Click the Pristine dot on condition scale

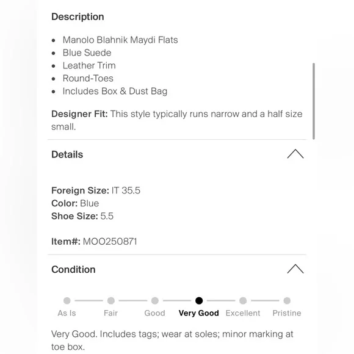click(x=287, y=300)
